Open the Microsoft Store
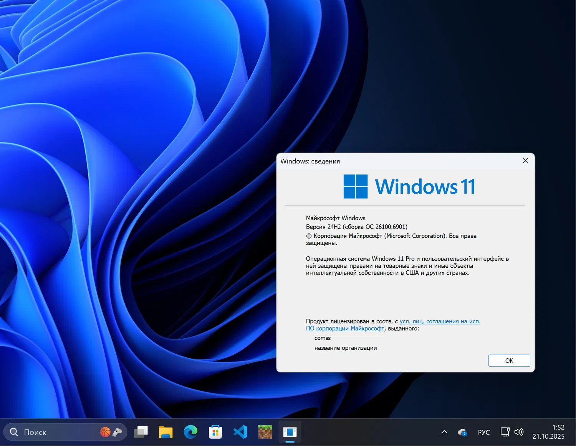Image resolution: width=576 pixels, height=446 pixels. (215, 432)
